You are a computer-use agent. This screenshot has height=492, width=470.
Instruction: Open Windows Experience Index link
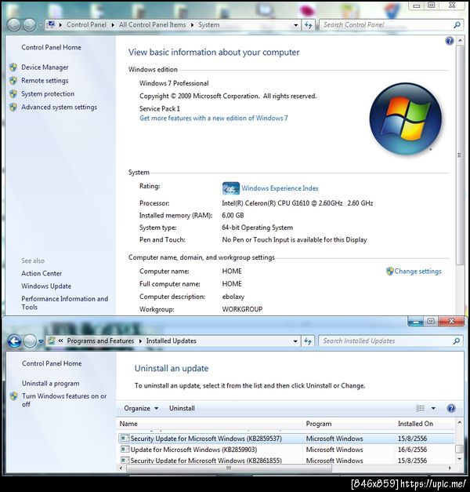click(x=280, y=188)
